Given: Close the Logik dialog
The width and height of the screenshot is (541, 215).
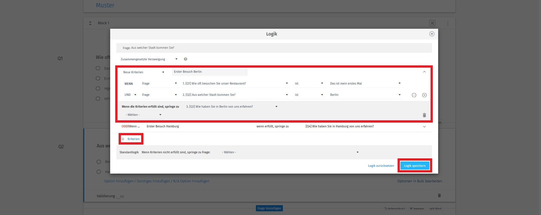Looking at the screenshot, I should point(432,34).
